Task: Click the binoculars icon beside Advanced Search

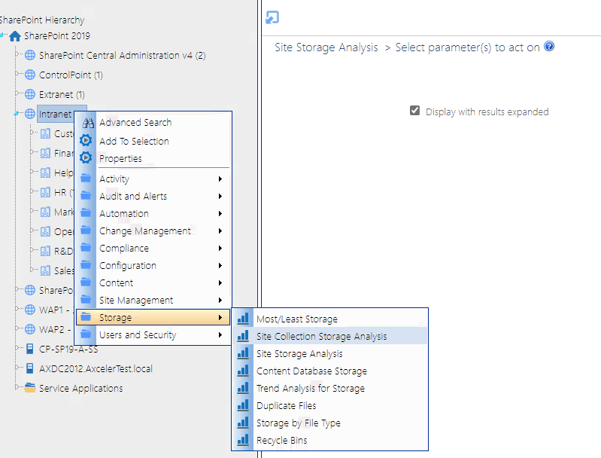Action: 88,123
